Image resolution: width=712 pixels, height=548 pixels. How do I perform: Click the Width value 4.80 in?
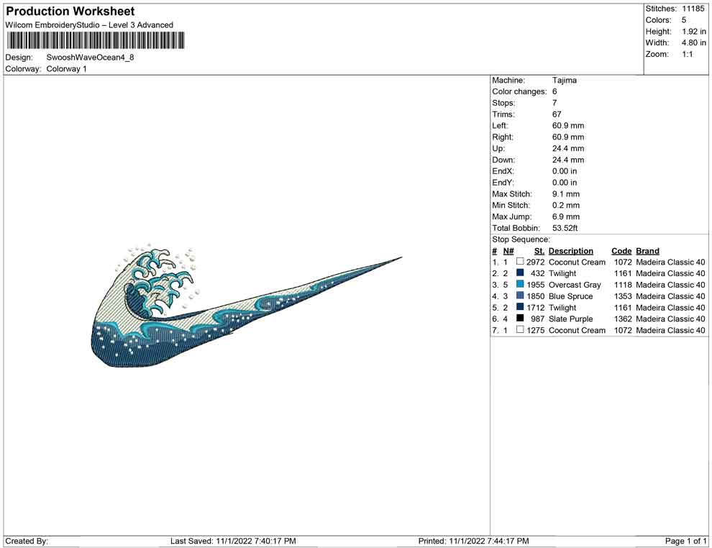(x=694, y=42)
